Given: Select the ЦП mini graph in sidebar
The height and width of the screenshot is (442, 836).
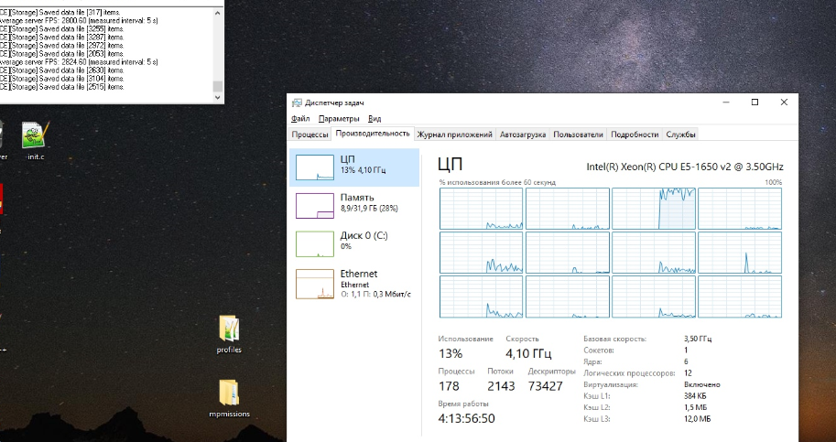Looking at the screenshot, I should 315,167.
